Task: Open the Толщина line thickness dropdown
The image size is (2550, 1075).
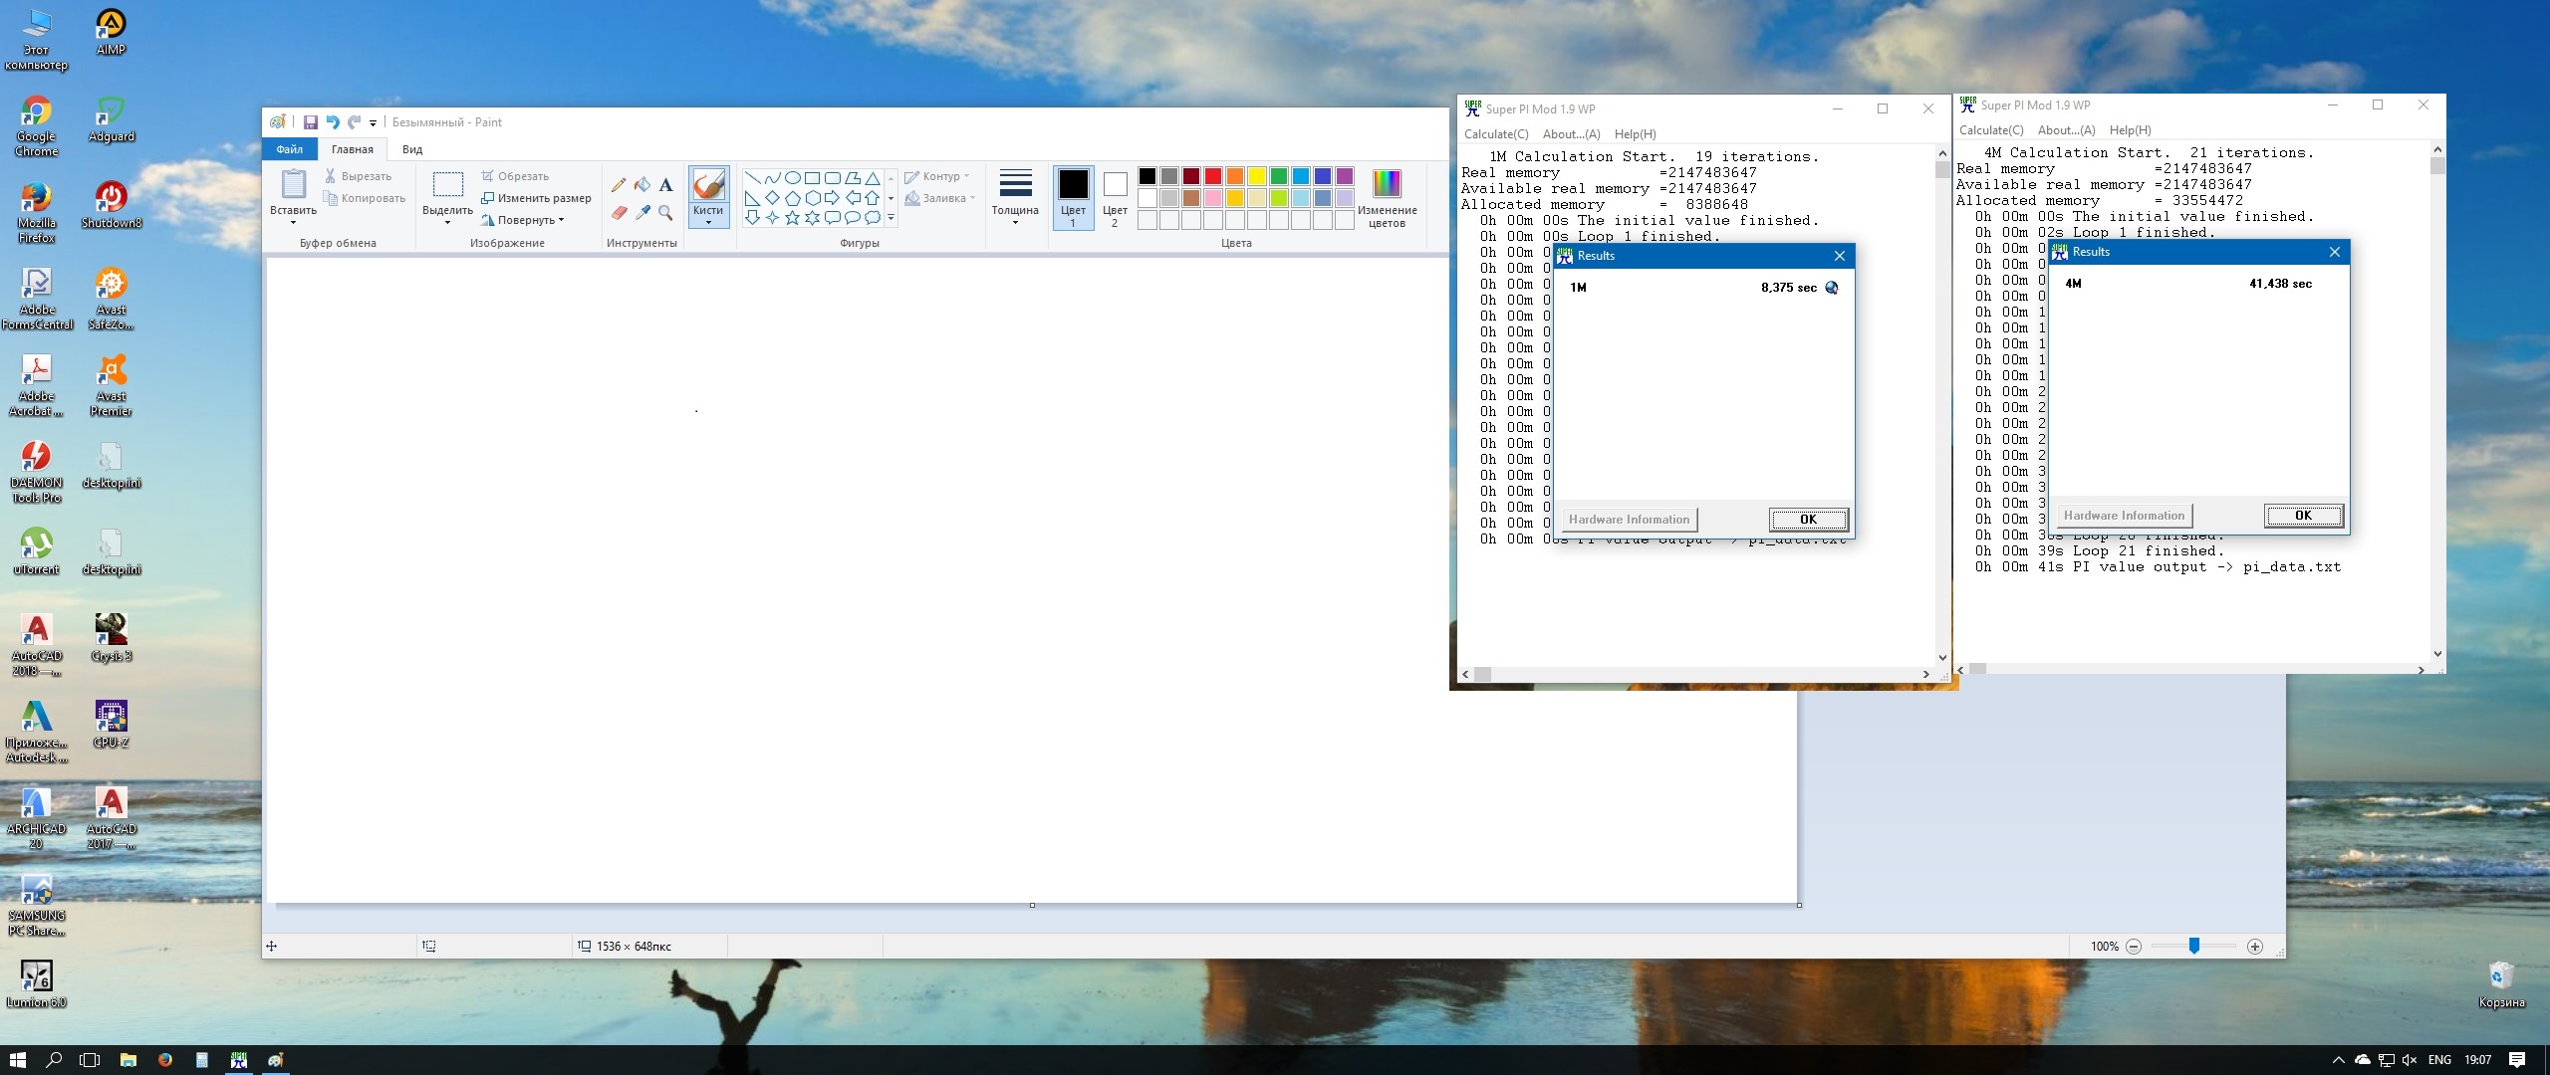Action: tap(1015, 197)
